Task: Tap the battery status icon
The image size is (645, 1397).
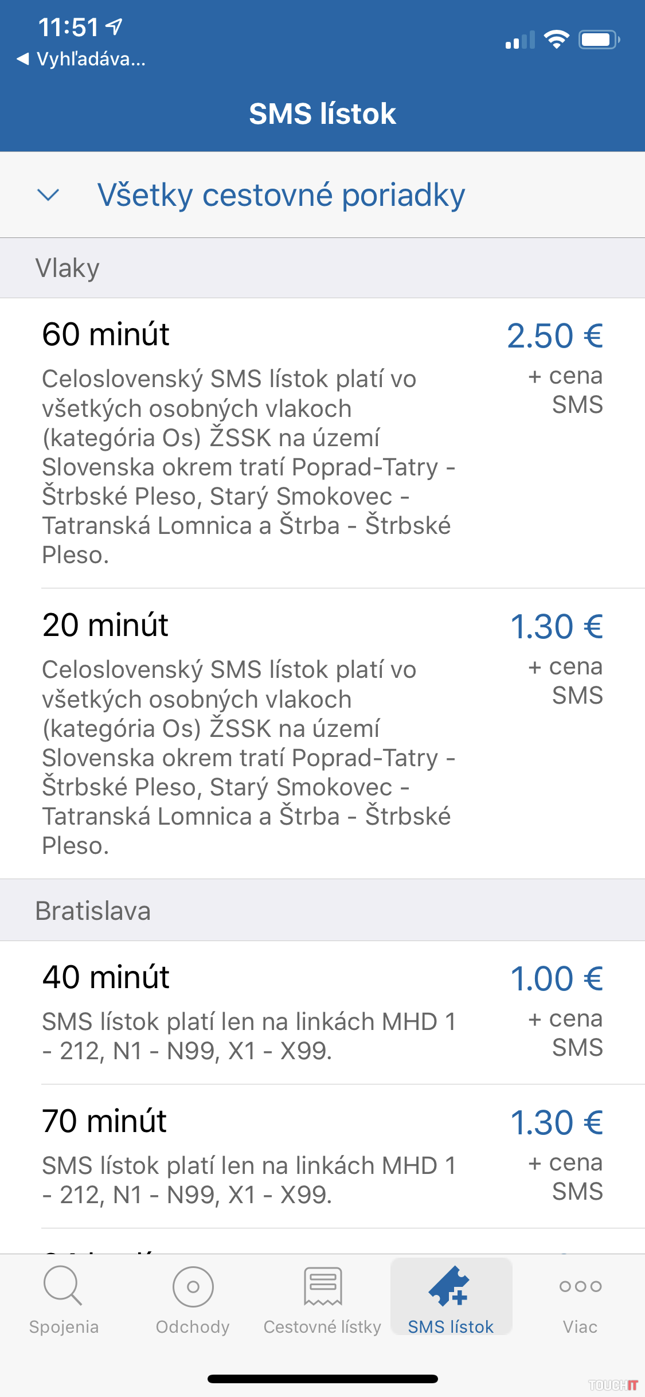Action: point(599,40)
